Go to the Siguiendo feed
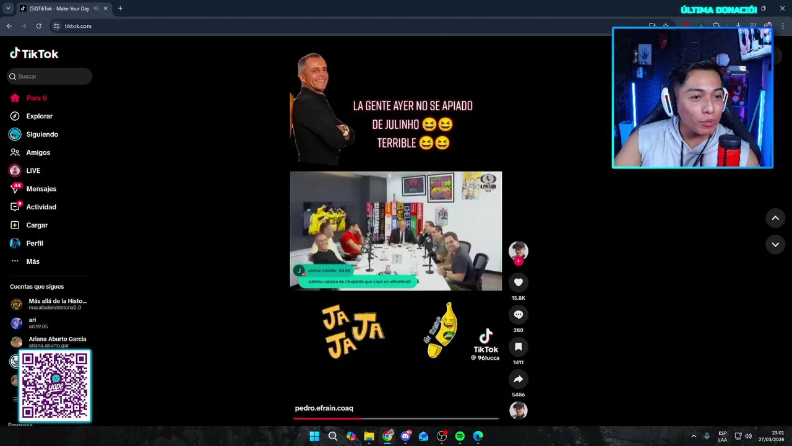 42,134
